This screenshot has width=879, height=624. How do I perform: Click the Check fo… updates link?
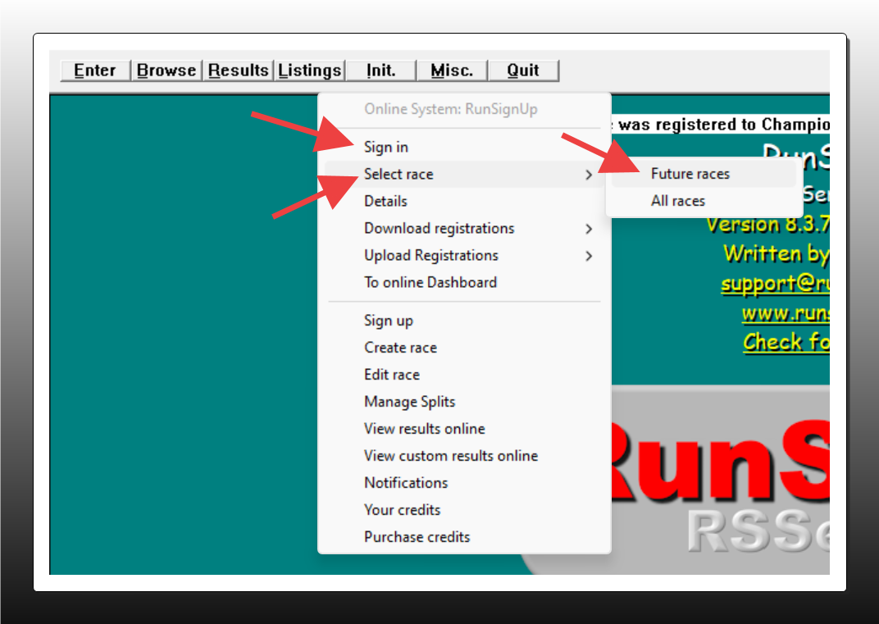tap(786, 342)
